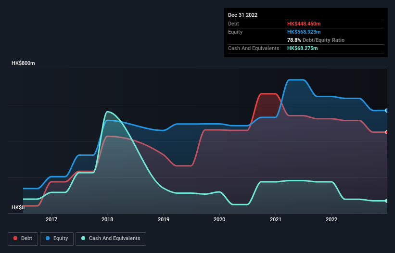The height and width of the screenshot is (253, 395).
Task: Click the 2022 x-axis label
Action: (331, 219)
